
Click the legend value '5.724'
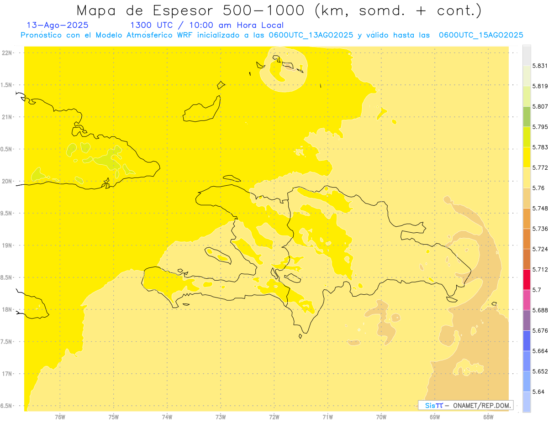[540, 249]
